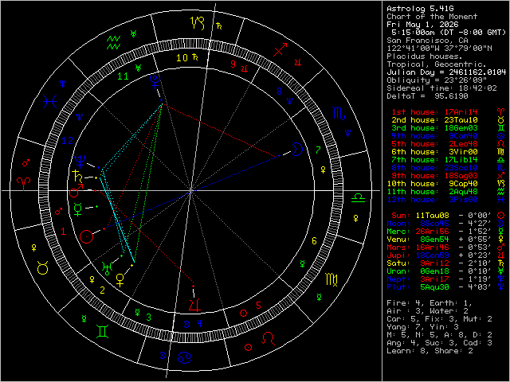The image size is (510, 382).
Task: Click the San Francisco, CA location text
Action: coord(427,41)
